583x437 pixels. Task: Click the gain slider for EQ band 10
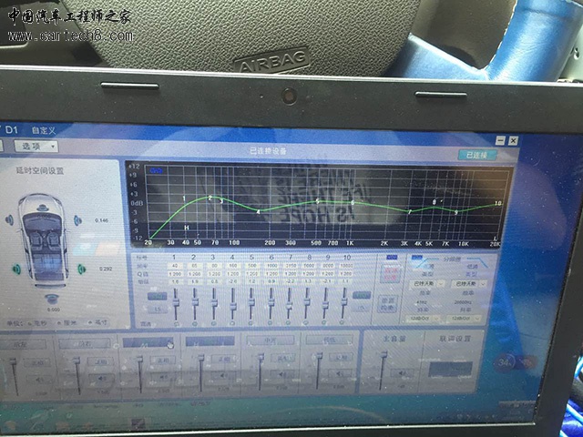[344, 301]
